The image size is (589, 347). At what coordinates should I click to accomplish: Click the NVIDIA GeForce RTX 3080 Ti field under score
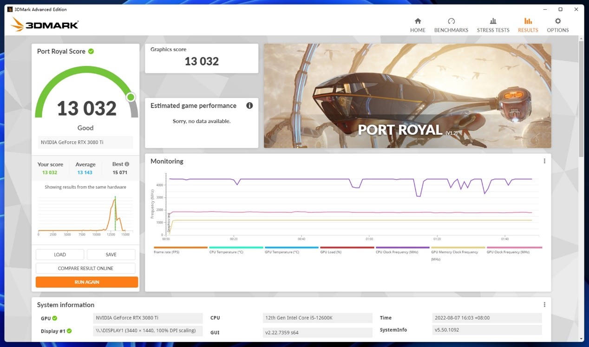(x=85, y=142)
